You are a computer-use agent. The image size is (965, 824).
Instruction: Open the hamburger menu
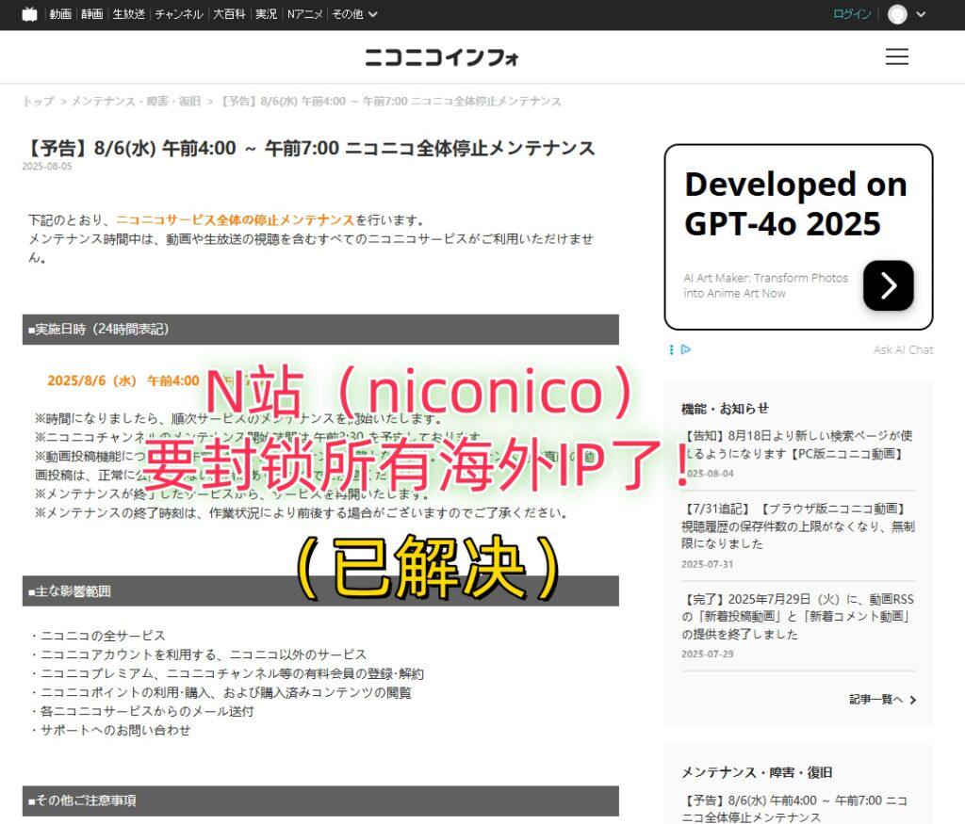click(x=897, y=57)
